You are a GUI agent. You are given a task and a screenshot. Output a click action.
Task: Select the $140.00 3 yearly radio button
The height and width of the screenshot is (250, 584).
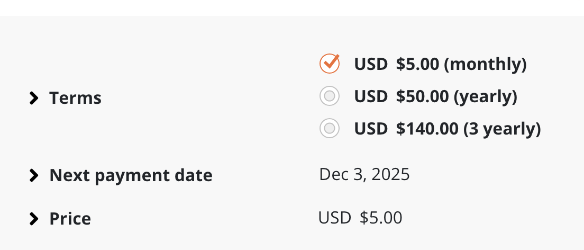[330, 128]
